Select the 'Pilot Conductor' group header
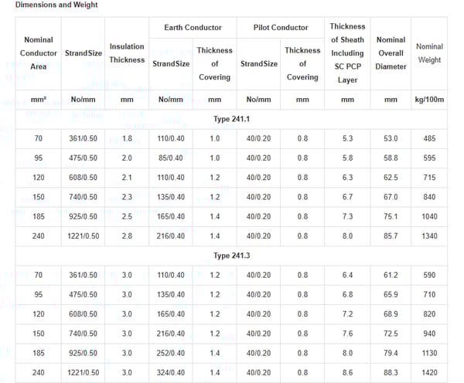 tap(280, 28)
